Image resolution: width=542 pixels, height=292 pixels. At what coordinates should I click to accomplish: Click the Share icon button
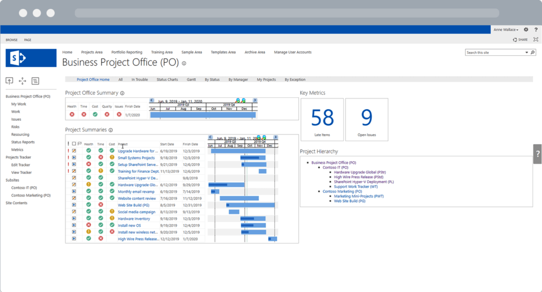520,40
